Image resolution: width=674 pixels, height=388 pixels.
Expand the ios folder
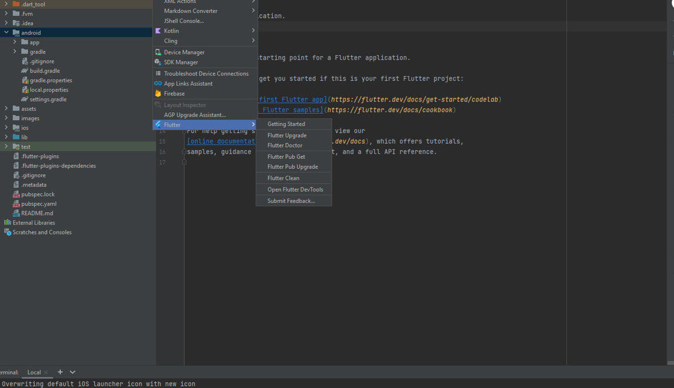(6, 127)
